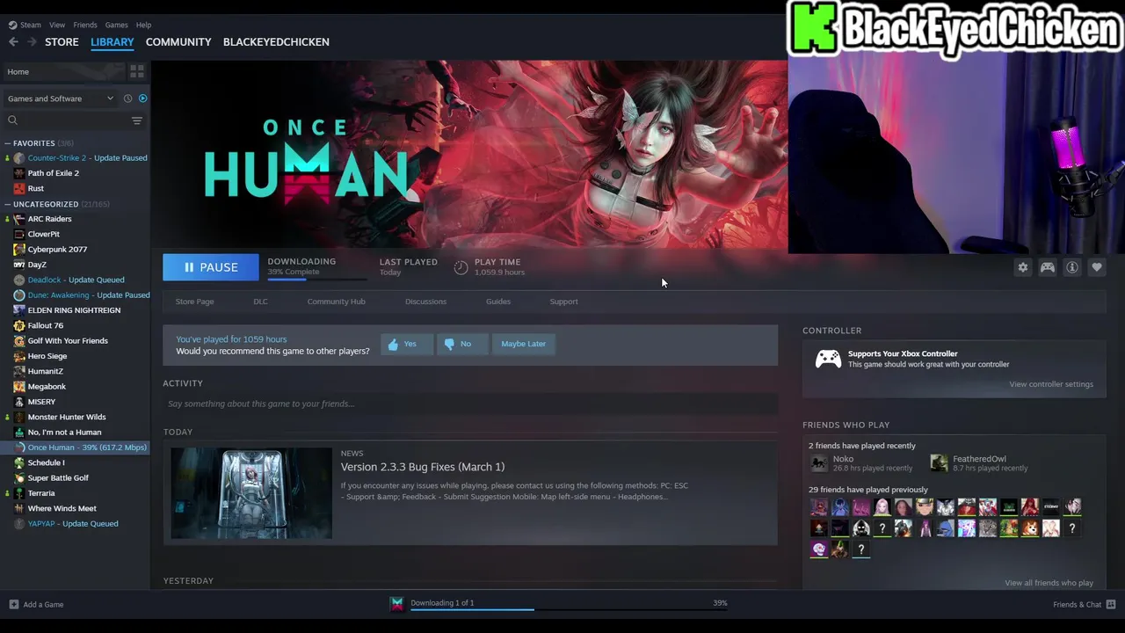Open Friends & Chat
Image resolution: width=1125 pixels, height=633 pixels.
1085,605
